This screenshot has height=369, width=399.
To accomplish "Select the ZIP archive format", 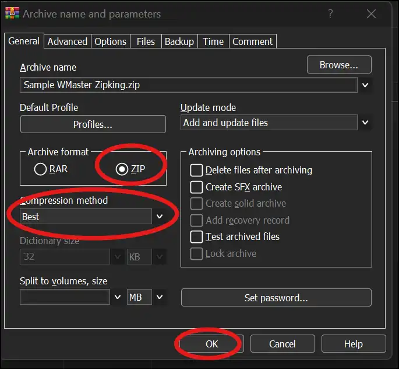I will (130, 169).
